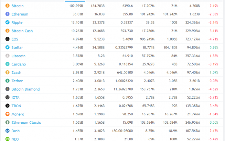Viewport: 225px width, 141px height.
Task: Click the IOTA logo icon
Action: (x=7, y=97)
